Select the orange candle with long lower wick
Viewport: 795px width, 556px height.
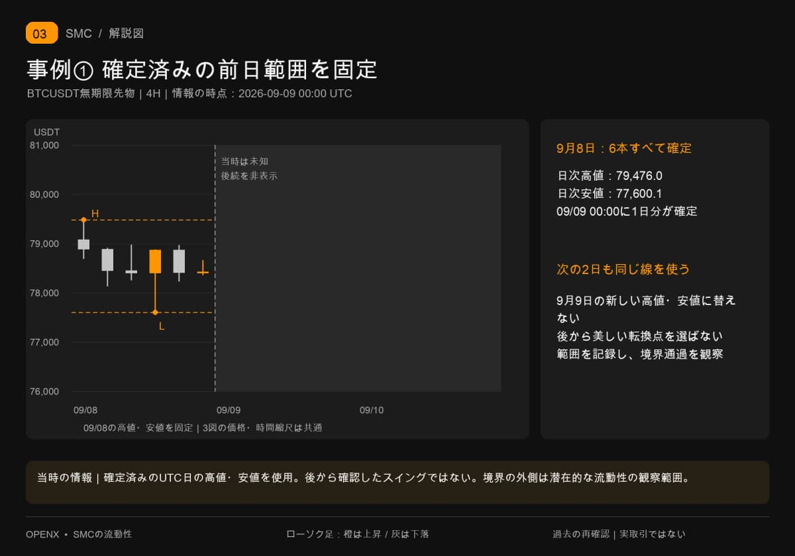coord(155,281)
